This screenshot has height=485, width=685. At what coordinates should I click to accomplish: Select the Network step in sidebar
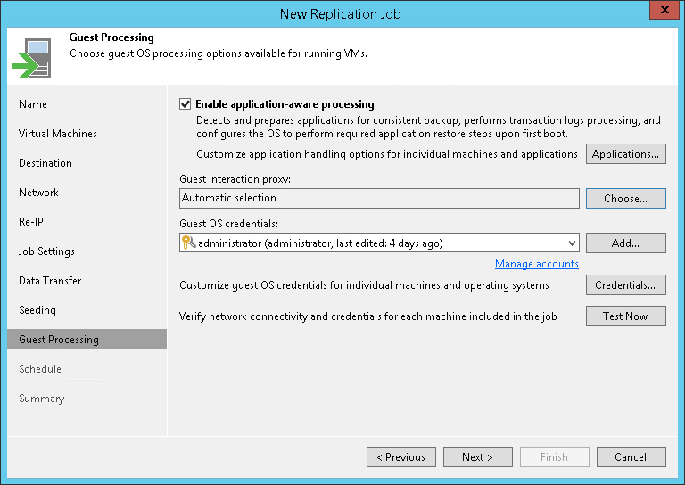pyautogui.click(x=38, y=193)
